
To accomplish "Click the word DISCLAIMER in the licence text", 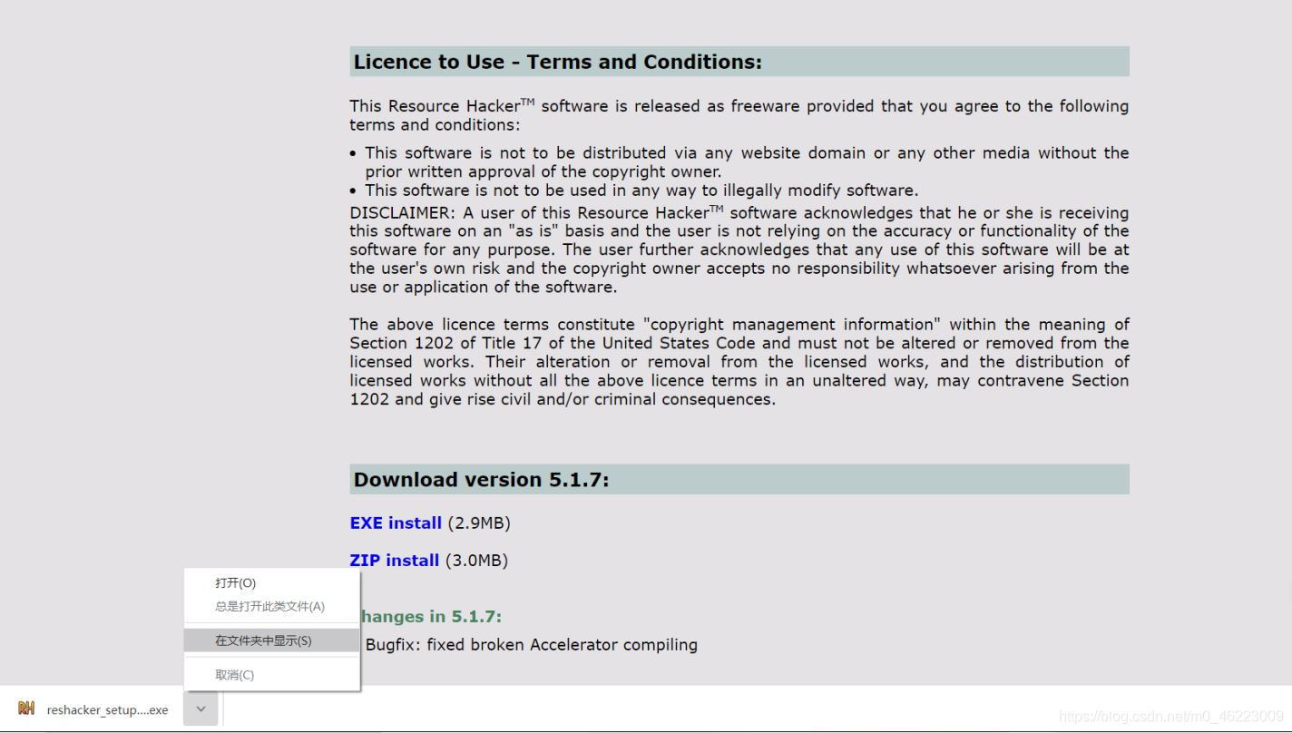I will (403, 213).
